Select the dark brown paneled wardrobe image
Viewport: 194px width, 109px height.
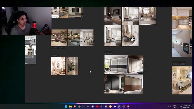click(x=136, y=65)
